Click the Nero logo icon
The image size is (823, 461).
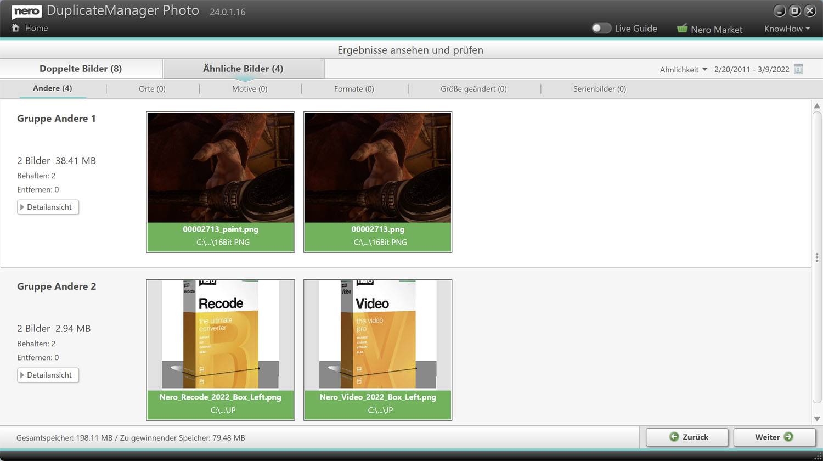(27, 12)
